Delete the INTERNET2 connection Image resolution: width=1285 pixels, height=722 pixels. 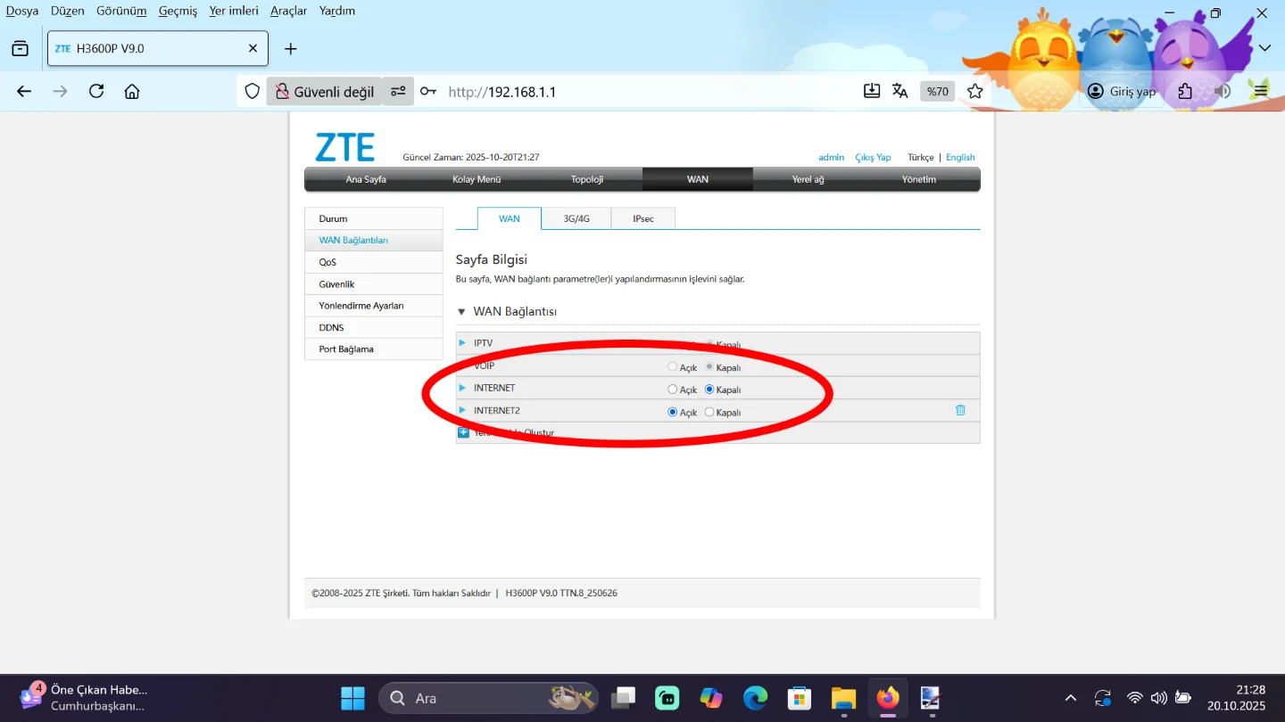coord(960,410)
